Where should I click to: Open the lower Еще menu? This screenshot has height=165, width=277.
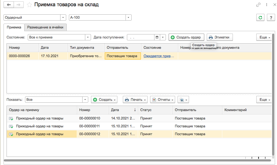(x=264, y=100)
